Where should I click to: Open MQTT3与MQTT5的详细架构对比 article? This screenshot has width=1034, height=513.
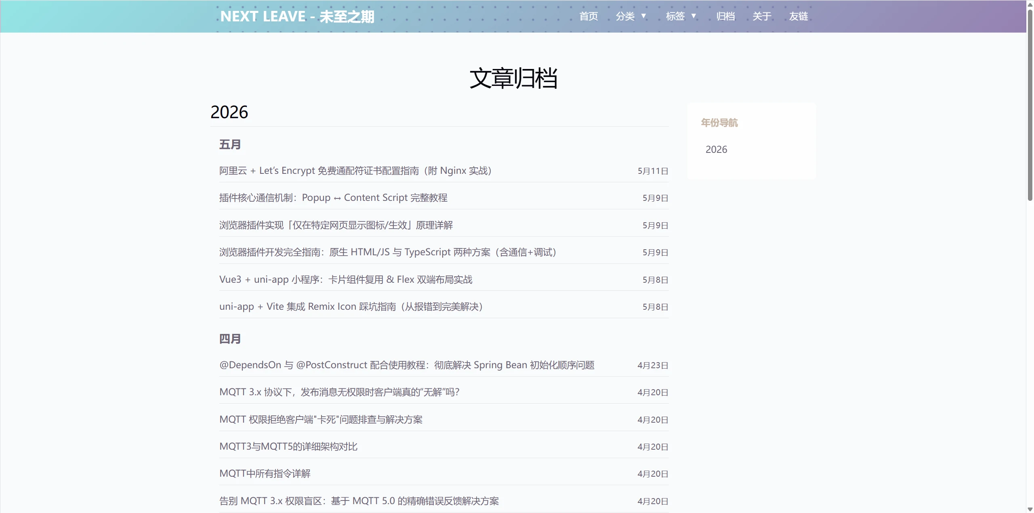tap(288, 446)
